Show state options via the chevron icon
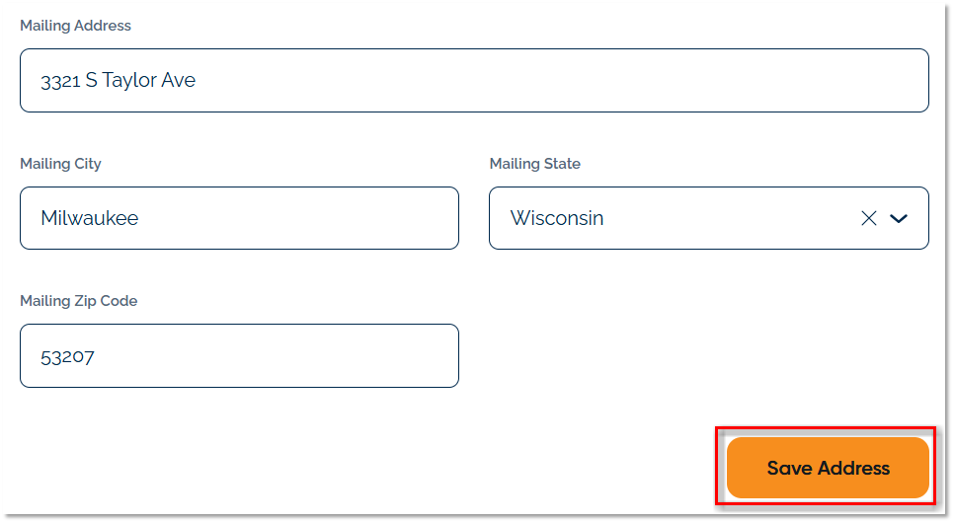Viewport: 954px width, 523px height. [x=899, y=218]
